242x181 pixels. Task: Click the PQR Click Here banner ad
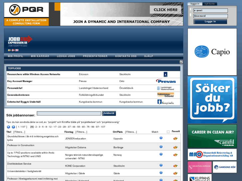point(94,14)
